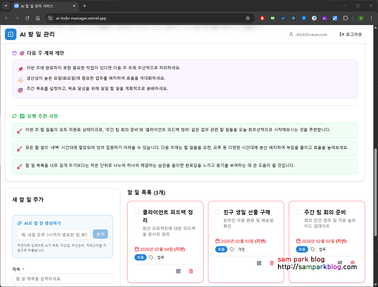Delete the 클라이언트 피드백 정리 task
Viewport: 378px width, 287px height.
click(x=191, y=271)
